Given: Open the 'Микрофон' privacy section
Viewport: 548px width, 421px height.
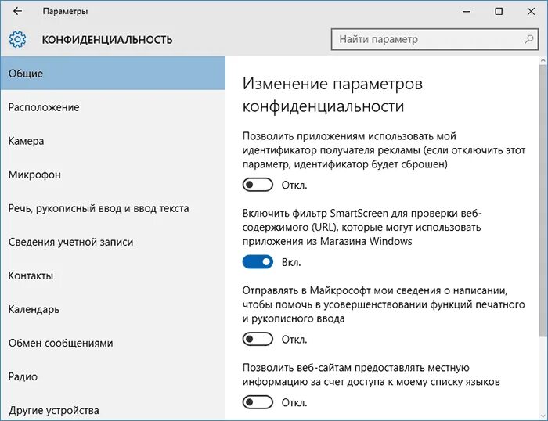Looking at the screenshot, I should click(x=113, y=175).
